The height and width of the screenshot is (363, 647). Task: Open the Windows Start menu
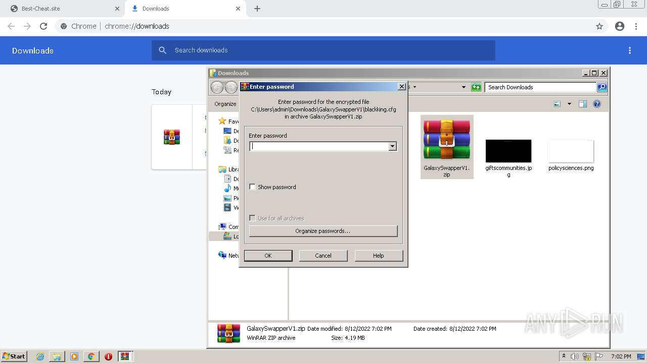[x=14, y=356]
